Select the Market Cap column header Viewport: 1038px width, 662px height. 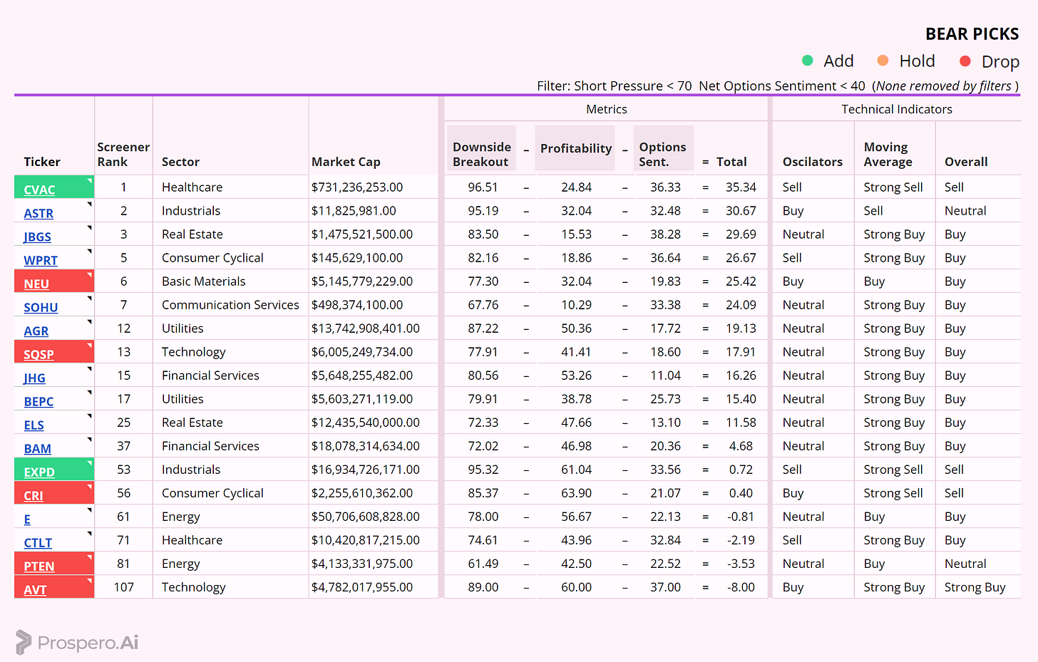coord(346,162)
